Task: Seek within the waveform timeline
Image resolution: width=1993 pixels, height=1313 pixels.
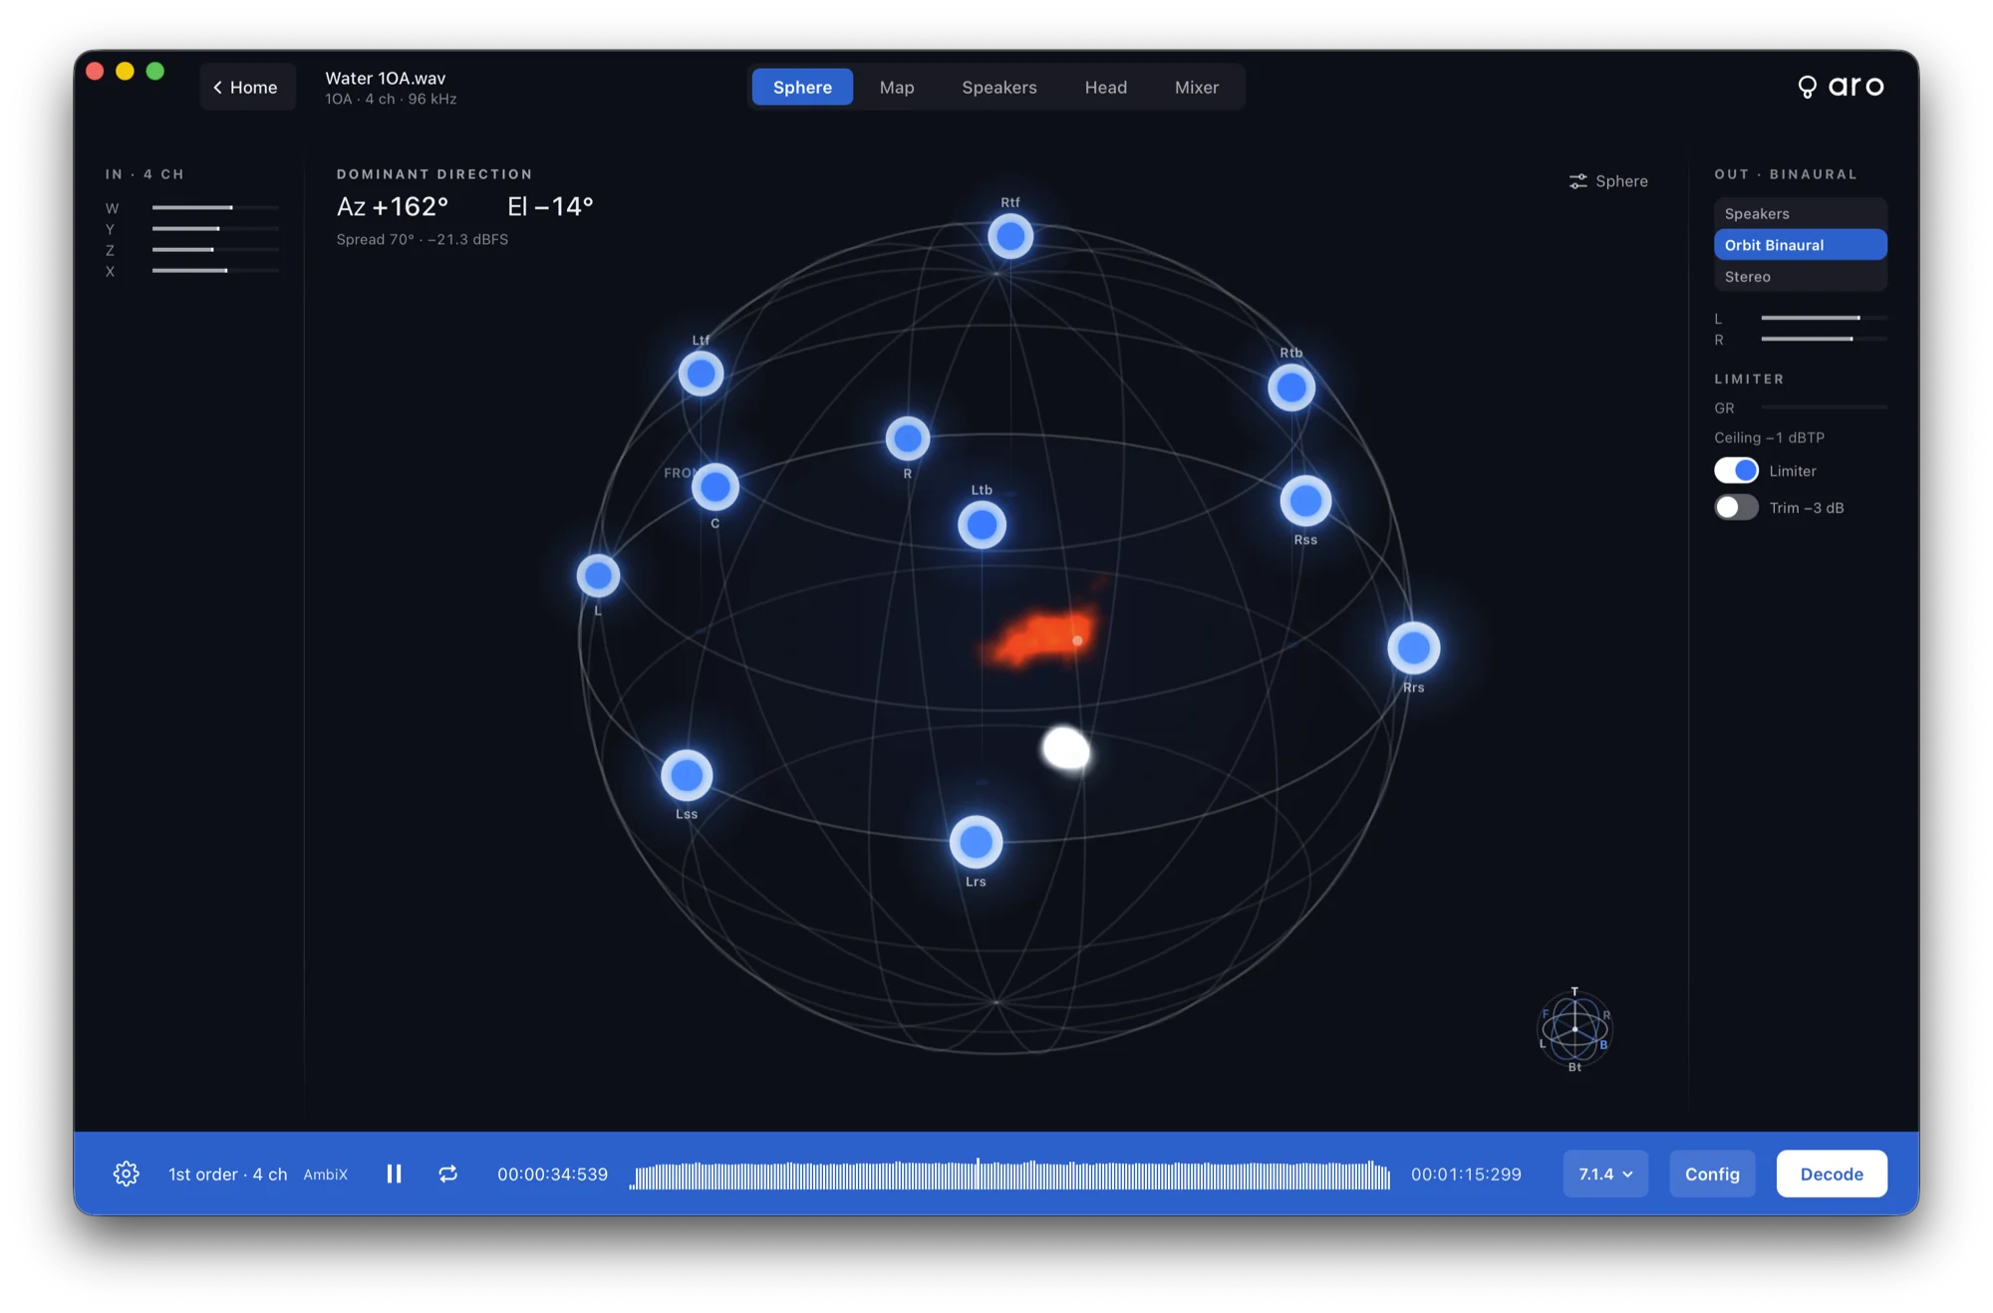Action: [x=1009, y=1175]
